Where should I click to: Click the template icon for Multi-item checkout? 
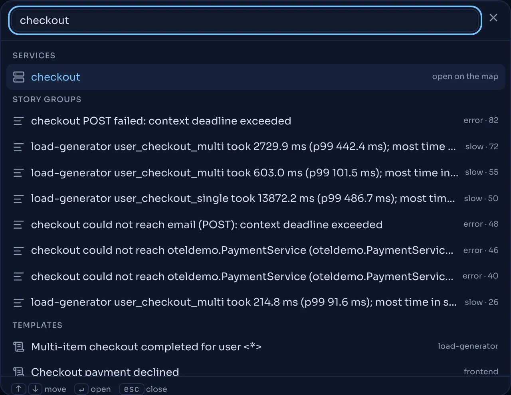pos(19,347)
